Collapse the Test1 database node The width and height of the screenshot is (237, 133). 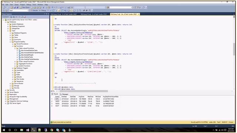tap(8, 31)
